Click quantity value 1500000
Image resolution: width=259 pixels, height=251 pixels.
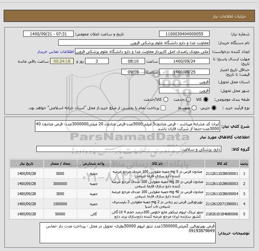coord(60,204)
